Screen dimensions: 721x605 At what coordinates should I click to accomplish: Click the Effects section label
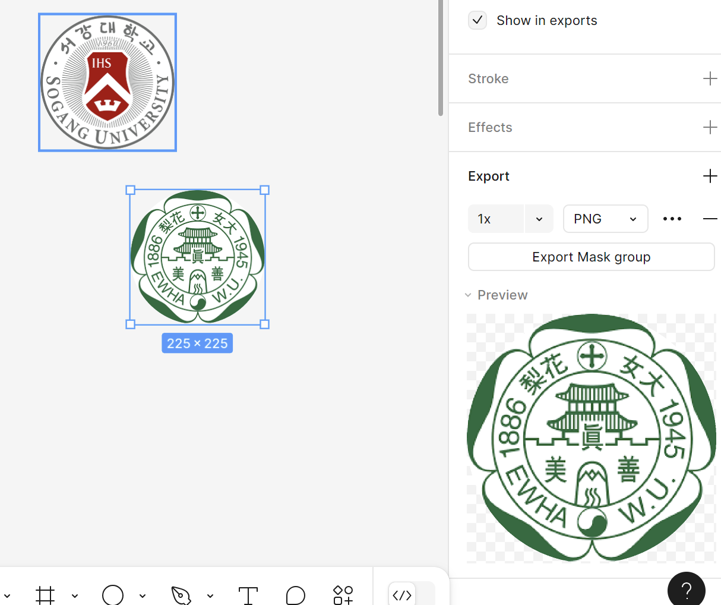(490, 127)
